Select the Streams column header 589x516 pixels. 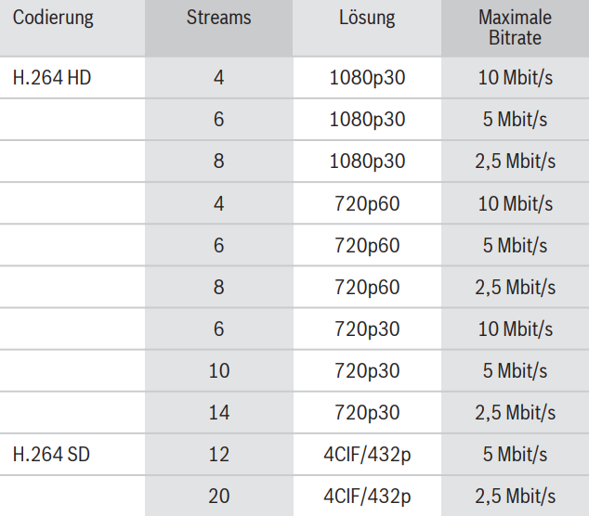218,18
